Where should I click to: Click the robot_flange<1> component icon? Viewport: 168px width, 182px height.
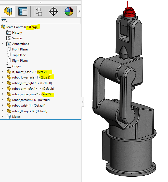coord(9,111)
